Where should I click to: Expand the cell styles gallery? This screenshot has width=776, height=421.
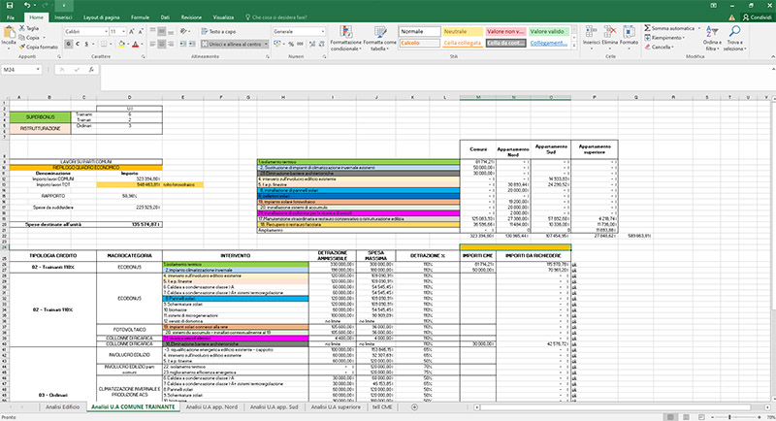[x=574, y=46]
